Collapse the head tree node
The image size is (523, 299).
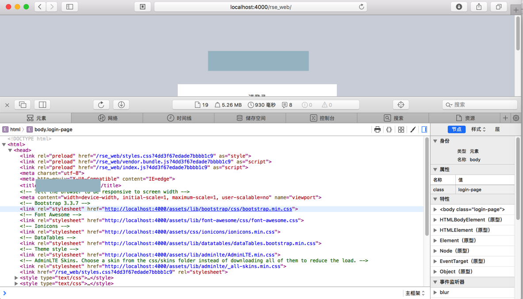coord(10,150)
